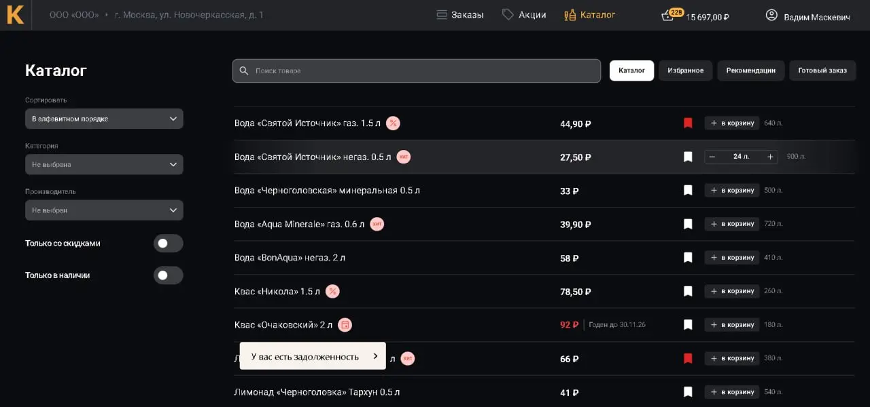This screenshot has height=407, width=870.
Task: Click the price 44,90 ₽
Action: pyautogui.click(x=576, y=123)
